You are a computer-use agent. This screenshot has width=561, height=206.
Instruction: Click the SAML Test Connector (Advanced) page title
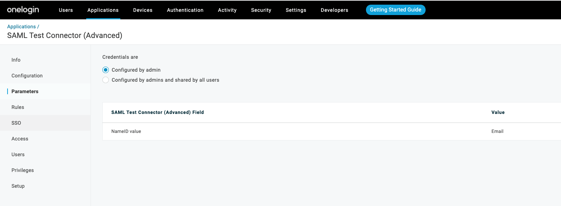coord(65,35)
